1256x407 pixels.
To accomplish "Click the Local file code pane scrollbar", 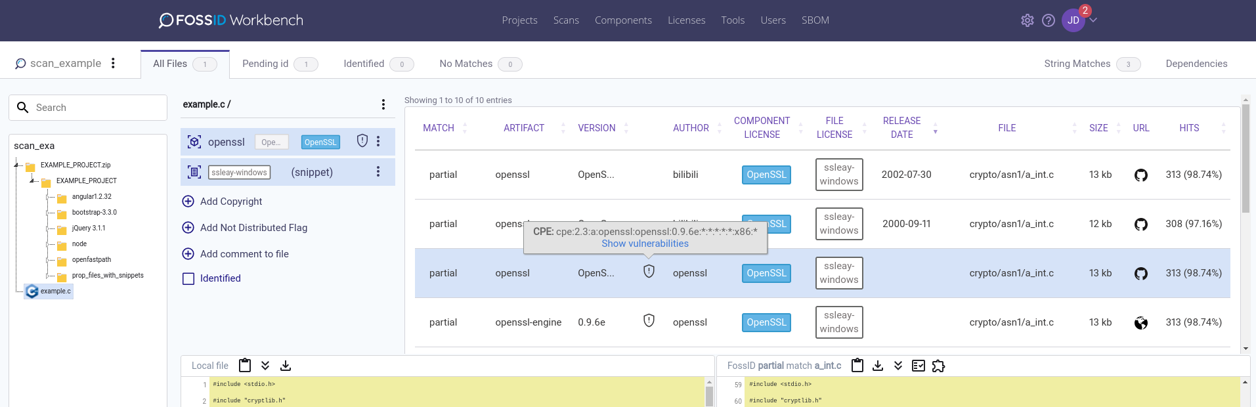I will [709, 396].
